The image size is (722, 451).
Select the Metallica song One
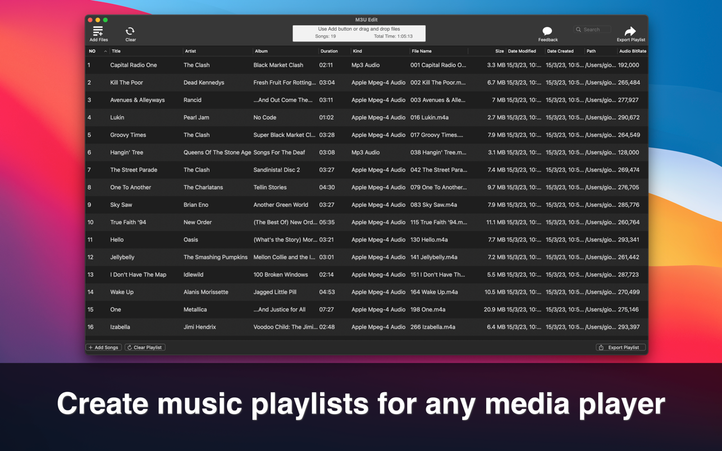[116, 310]
